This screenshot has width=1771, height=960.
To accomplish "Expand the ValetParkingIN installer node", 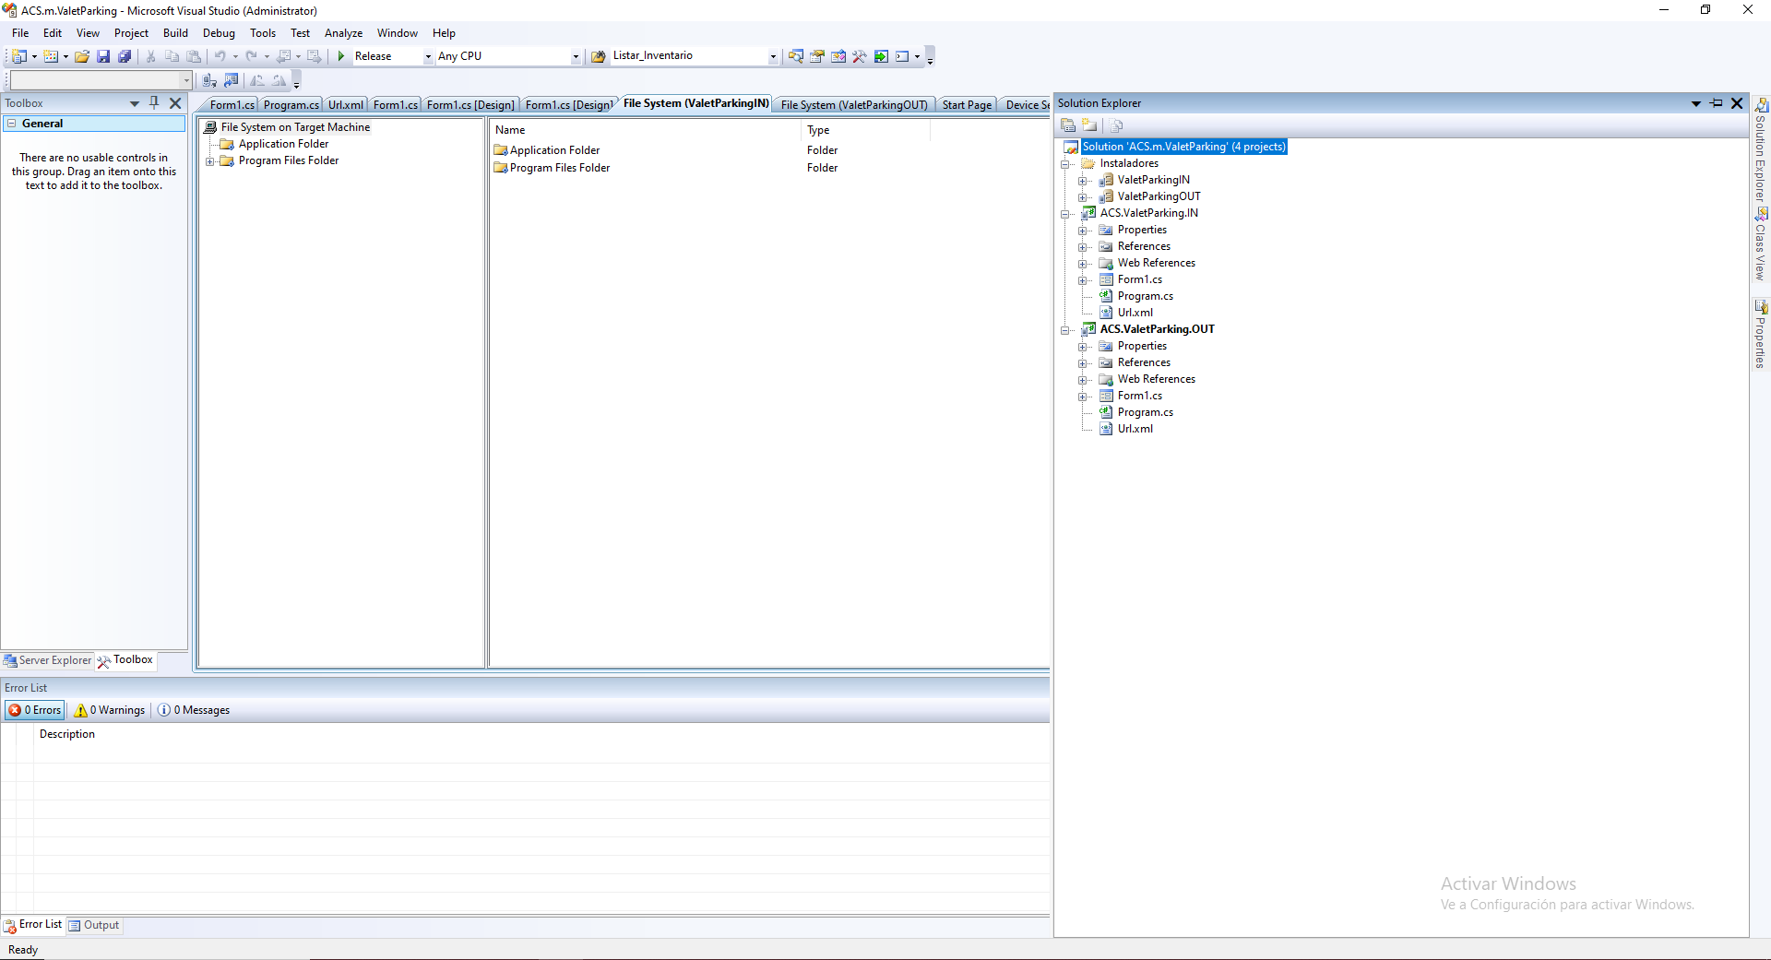I will pyautogui.click(x=1083, y=181).
